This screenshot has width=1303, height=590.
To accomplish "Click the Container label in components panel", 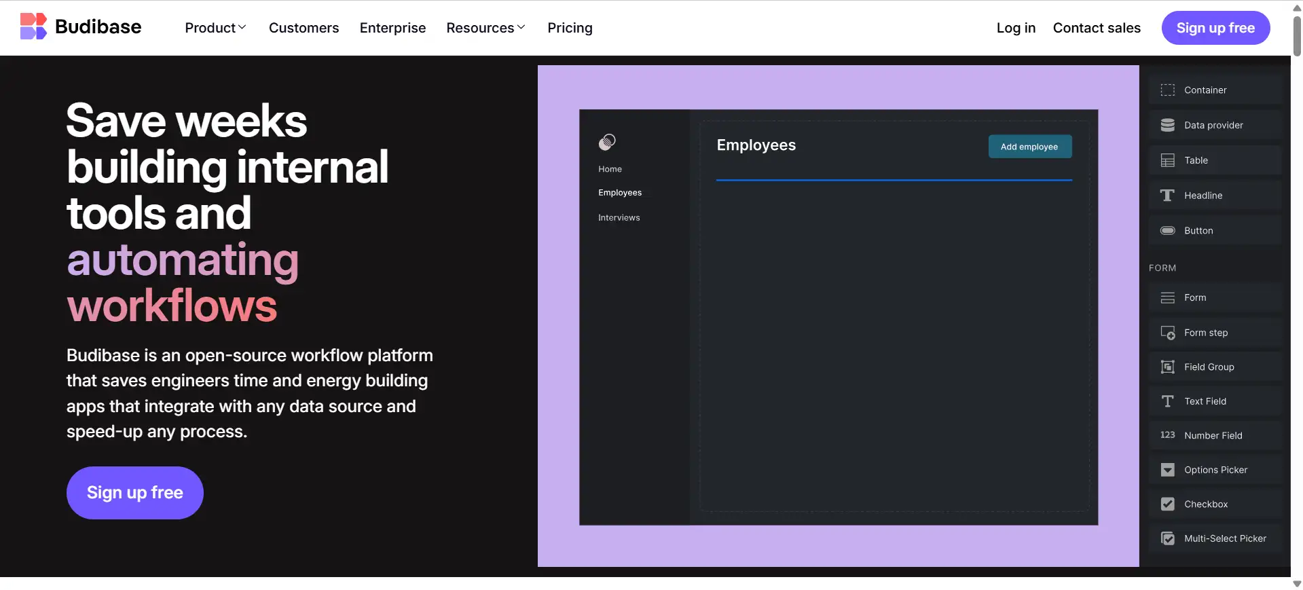I will point(1205,90).
